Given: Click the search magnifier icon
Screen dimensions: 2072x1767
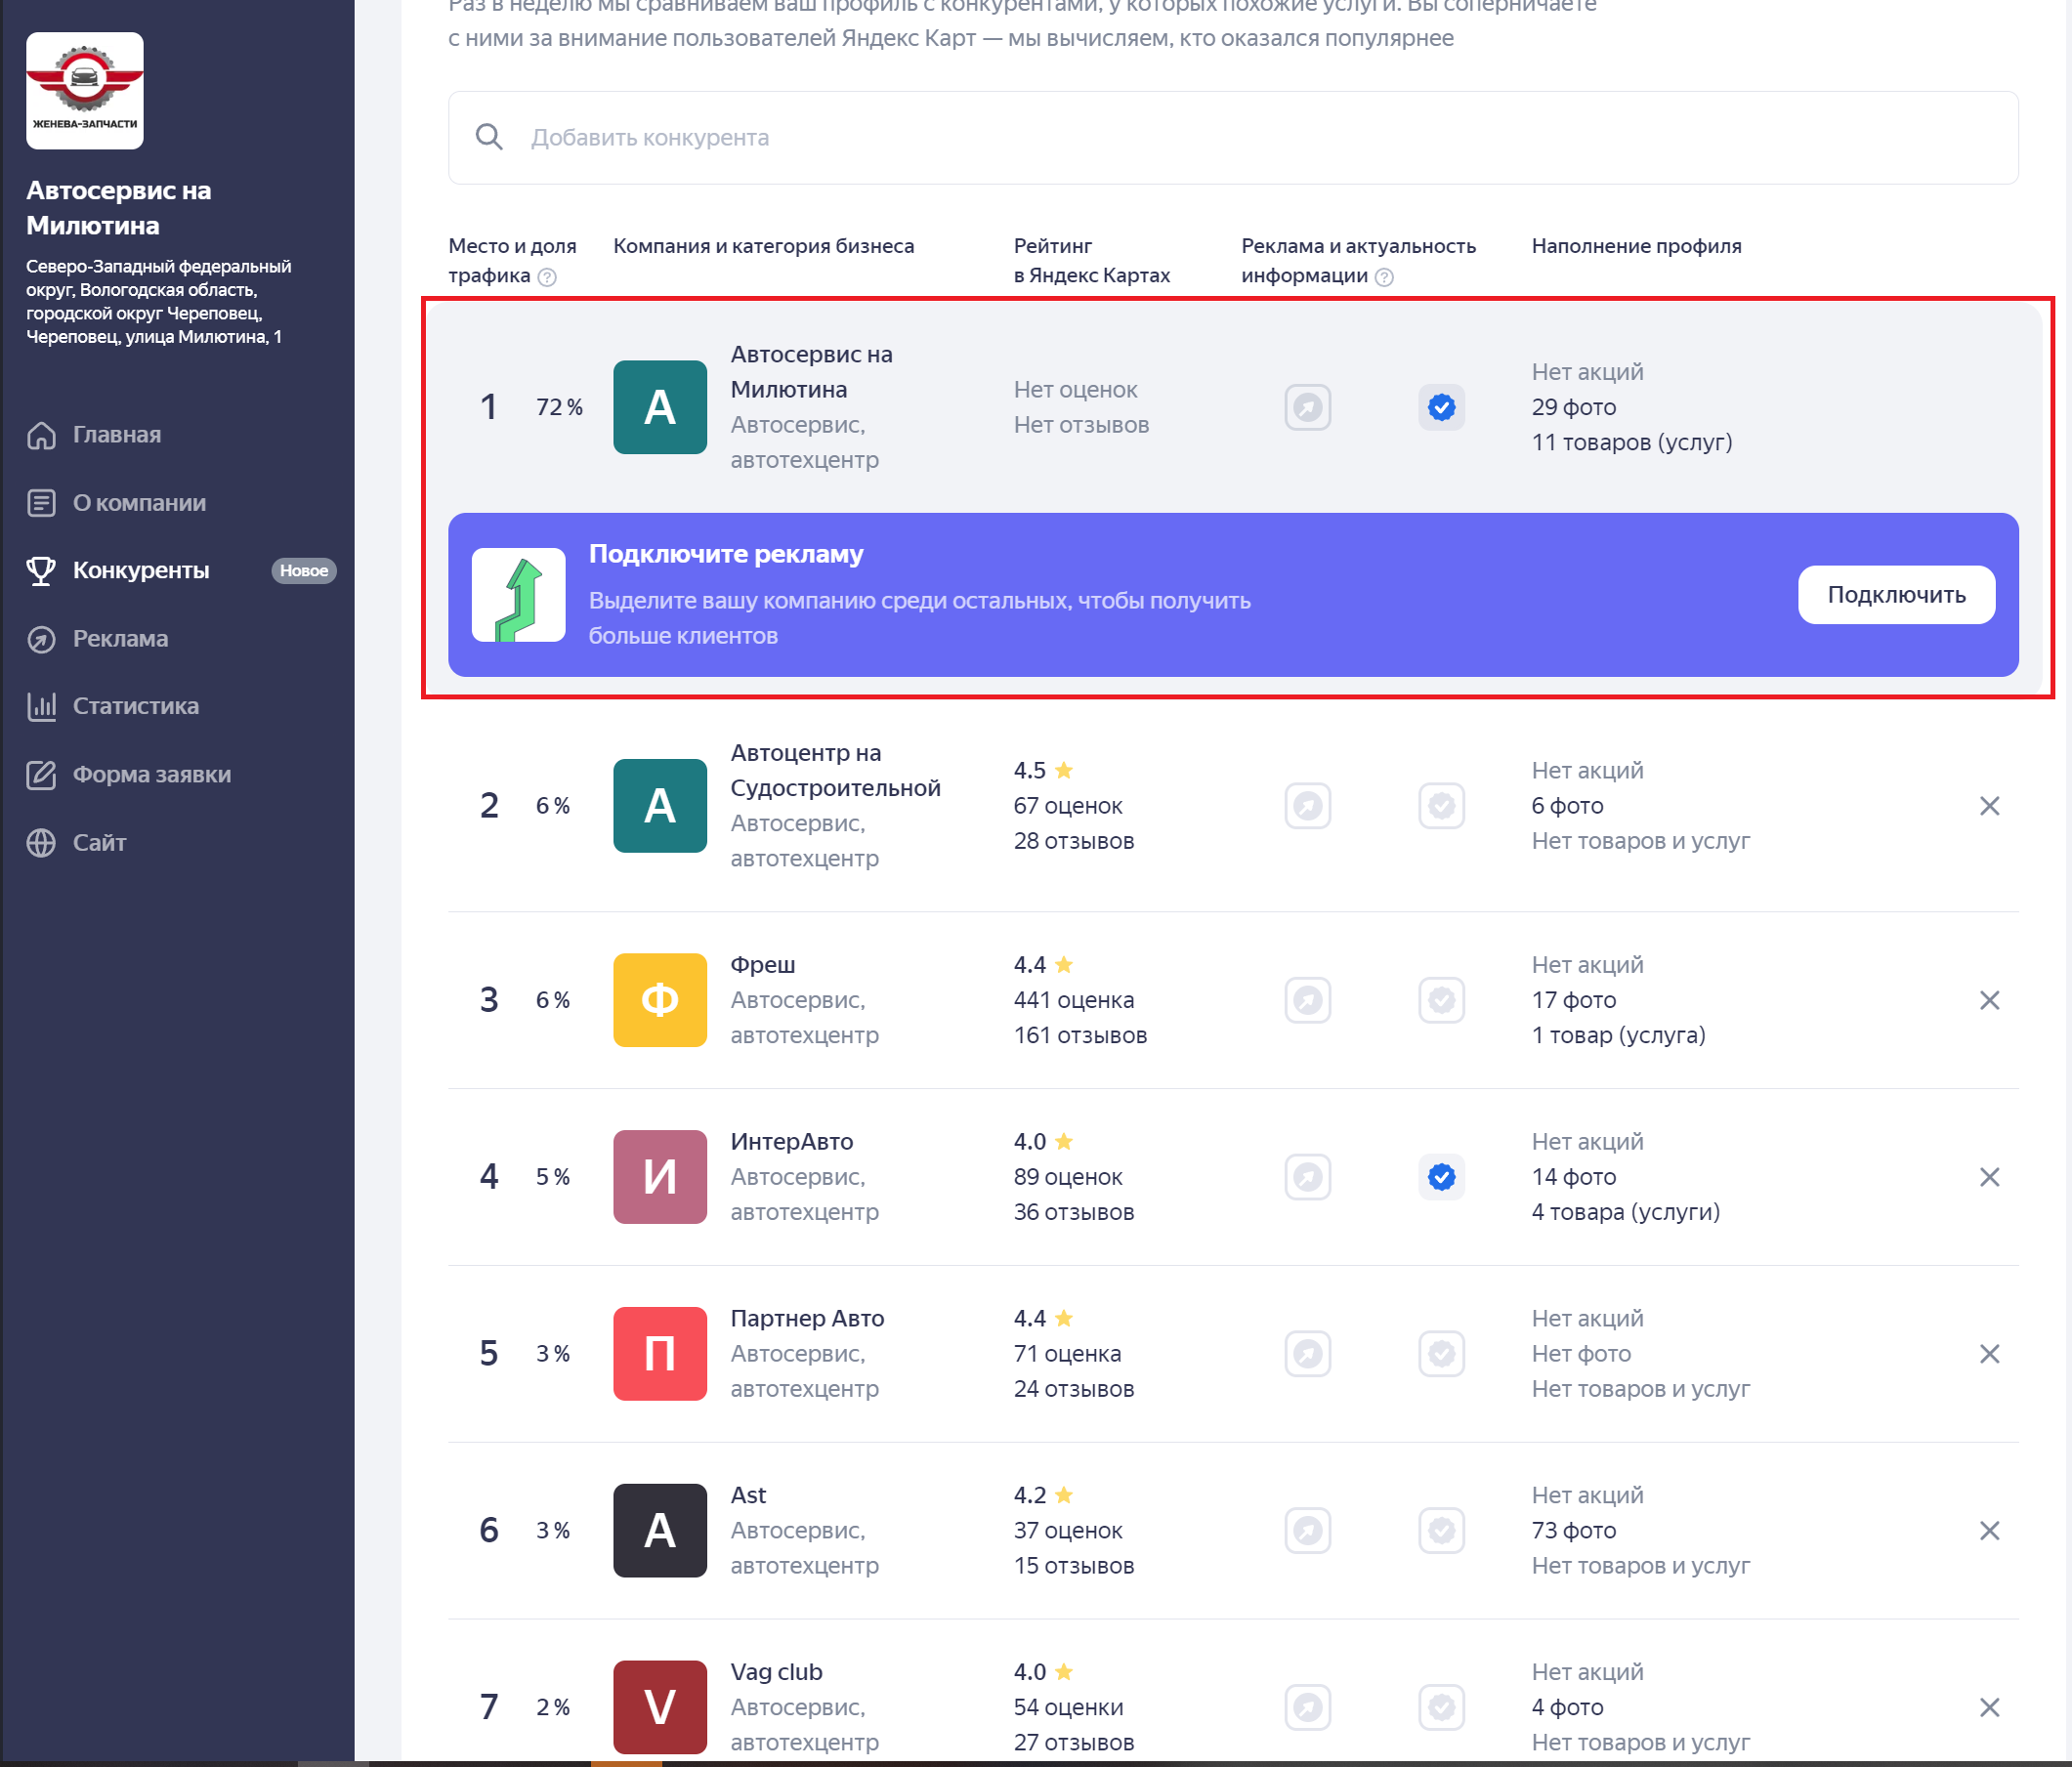Looking at the screenshot, I should pos(489,137).
